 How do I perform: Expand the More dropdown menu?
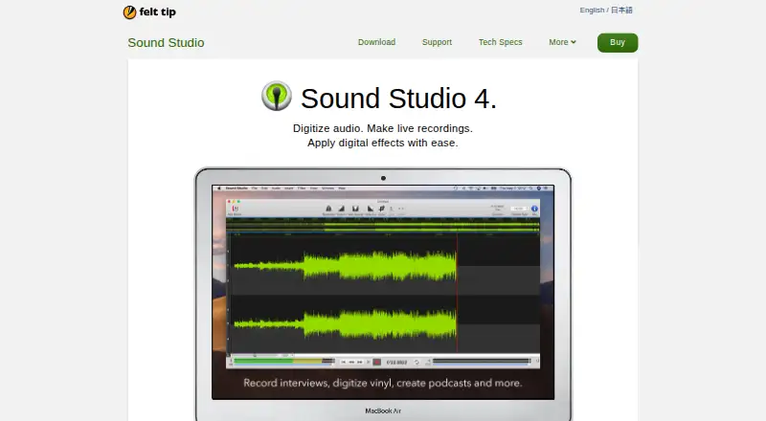click(562, 42)
